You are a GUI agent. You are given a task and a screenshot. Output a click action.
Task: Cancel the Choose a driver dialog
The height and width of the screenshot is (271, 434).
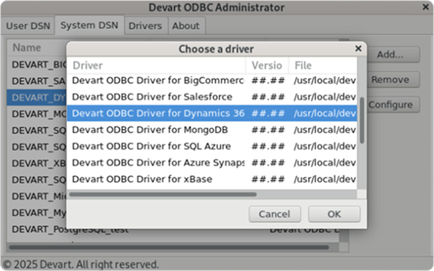[x=275, y=214]
